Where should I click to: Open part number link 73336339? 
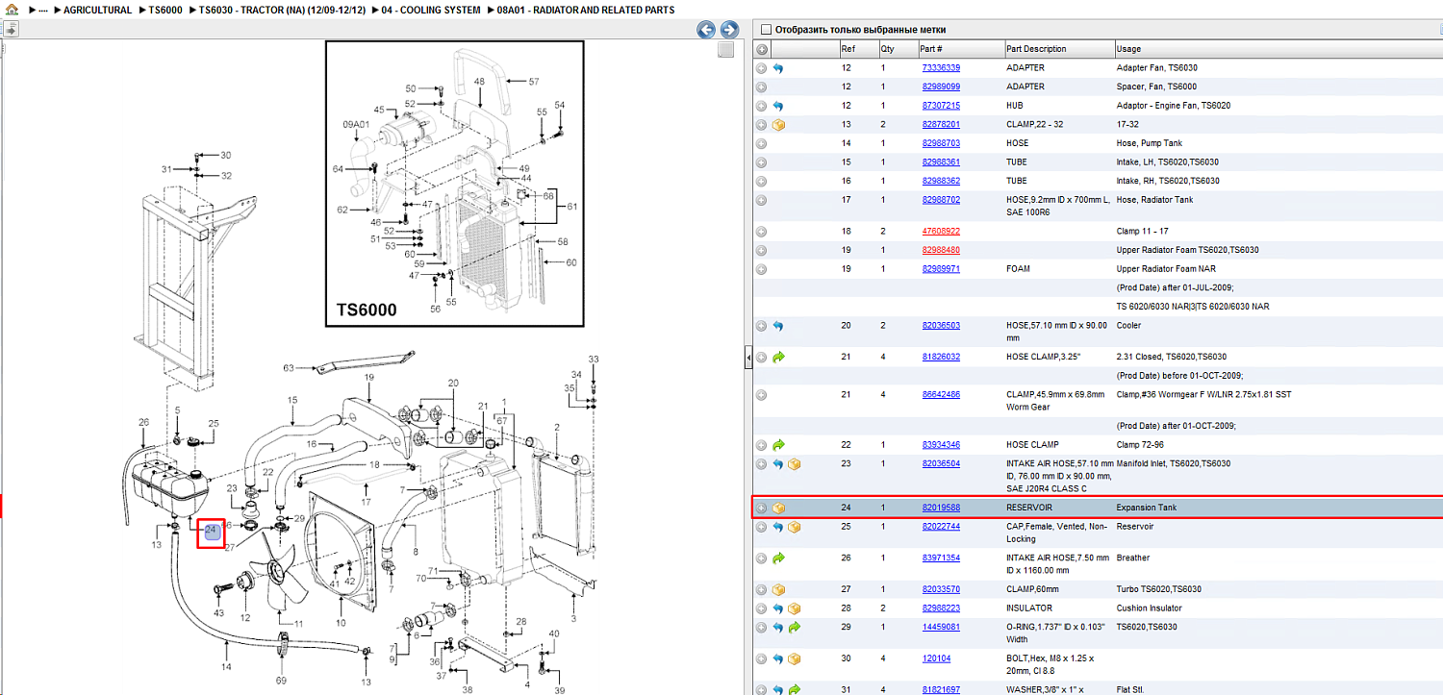click(x=941, y=68)
